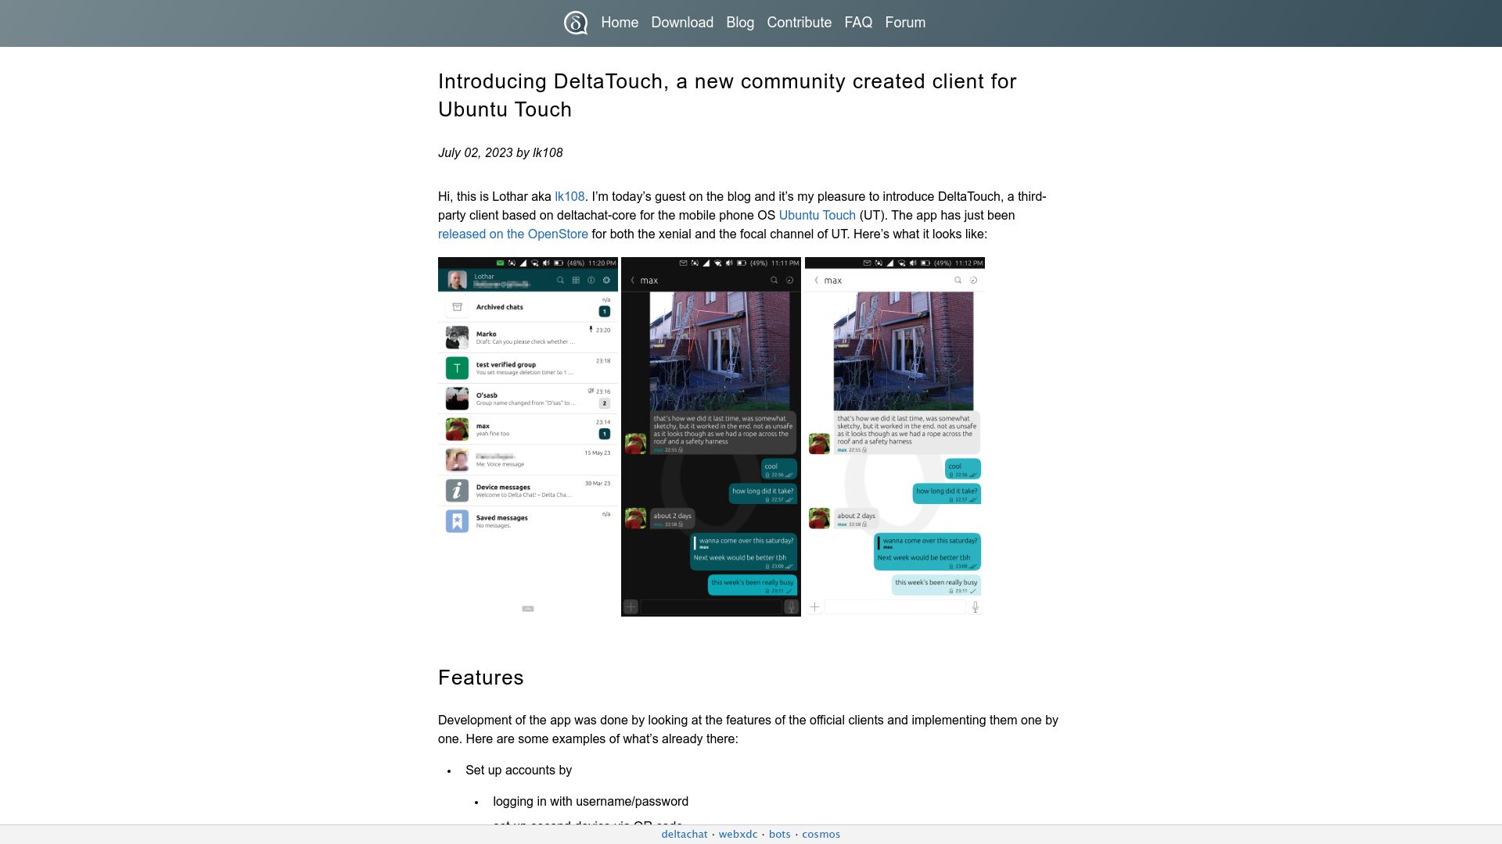Click the 'Set up accounts by' bullet
The width and height of the screenshot is (1502, 844).
click(519, 771)
